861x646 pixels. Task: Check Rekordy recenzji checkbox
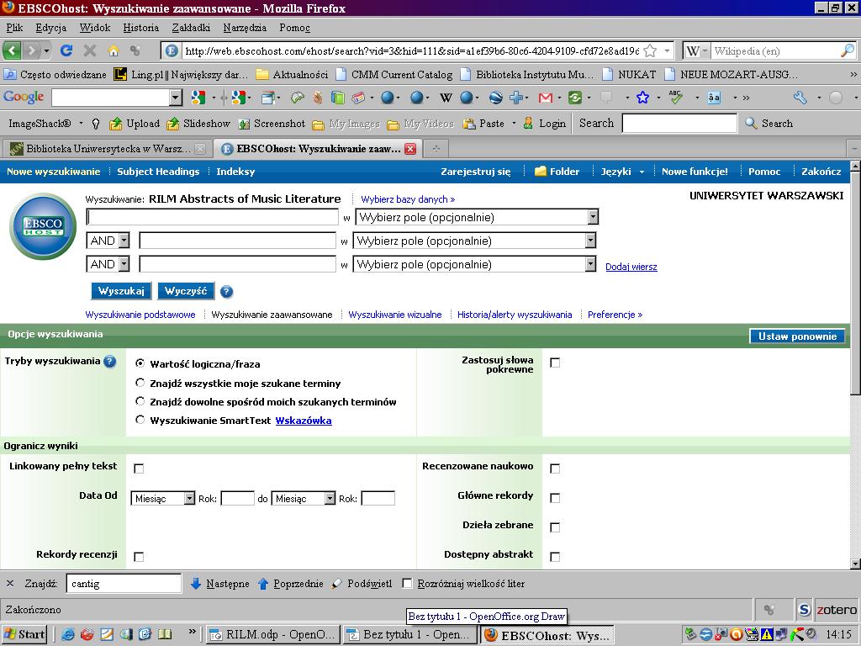[x=139, y=557]
